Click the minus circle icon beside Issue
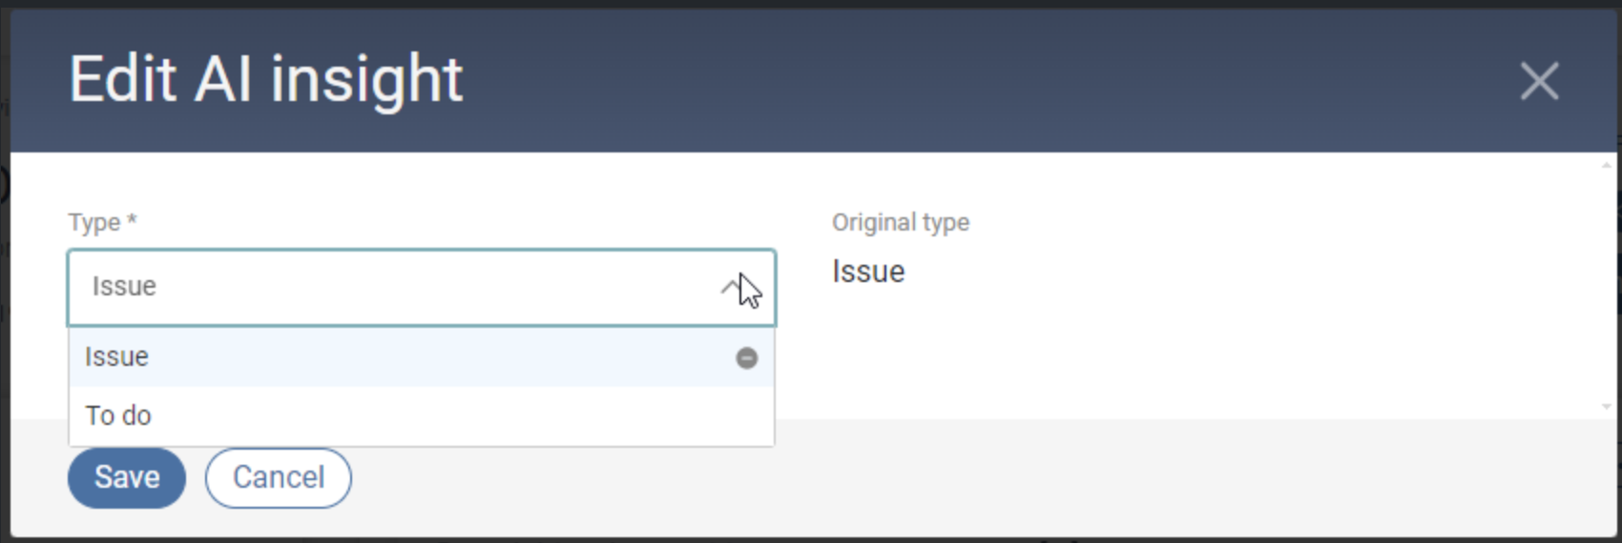Image resolution: width=1622 pixels, height=543 pixels. point(747,358)
